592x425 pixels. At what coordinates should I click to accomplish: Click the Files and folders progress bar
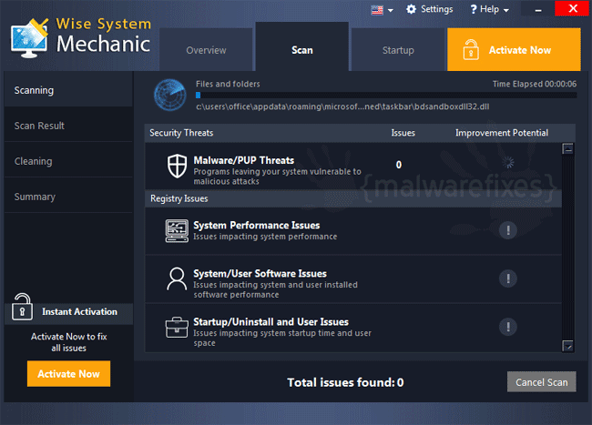coord(386,96)
